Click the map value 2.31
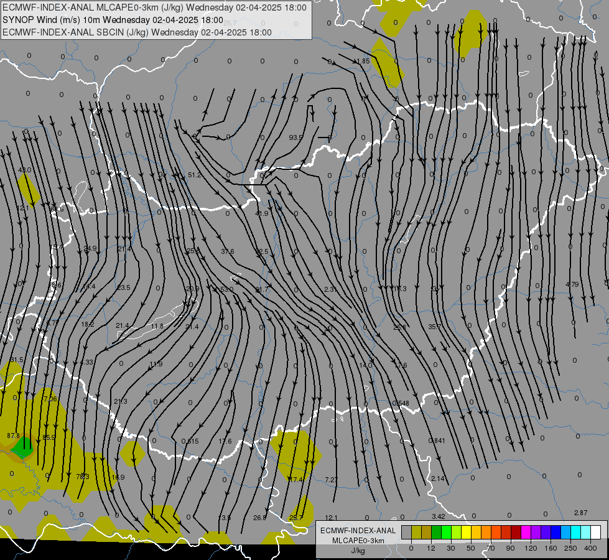 [x=330, y=289]
